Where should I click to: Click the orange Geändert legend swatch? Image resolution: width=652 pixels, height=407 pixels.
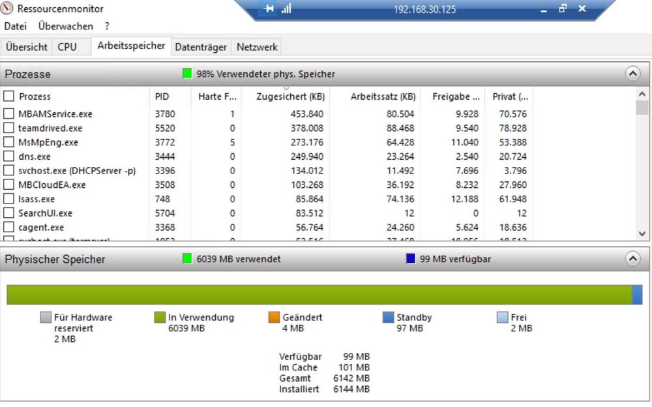point(274,318)
